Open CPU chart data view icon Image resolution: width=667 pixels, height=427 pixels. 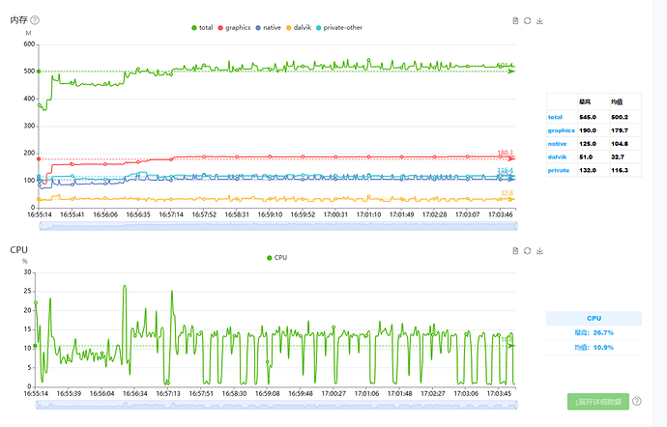[515, 251]
